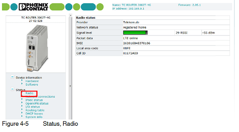The width and height of the screenshot is (239, 132).
Task: Collapse the Status section
Action: (12, 89)
